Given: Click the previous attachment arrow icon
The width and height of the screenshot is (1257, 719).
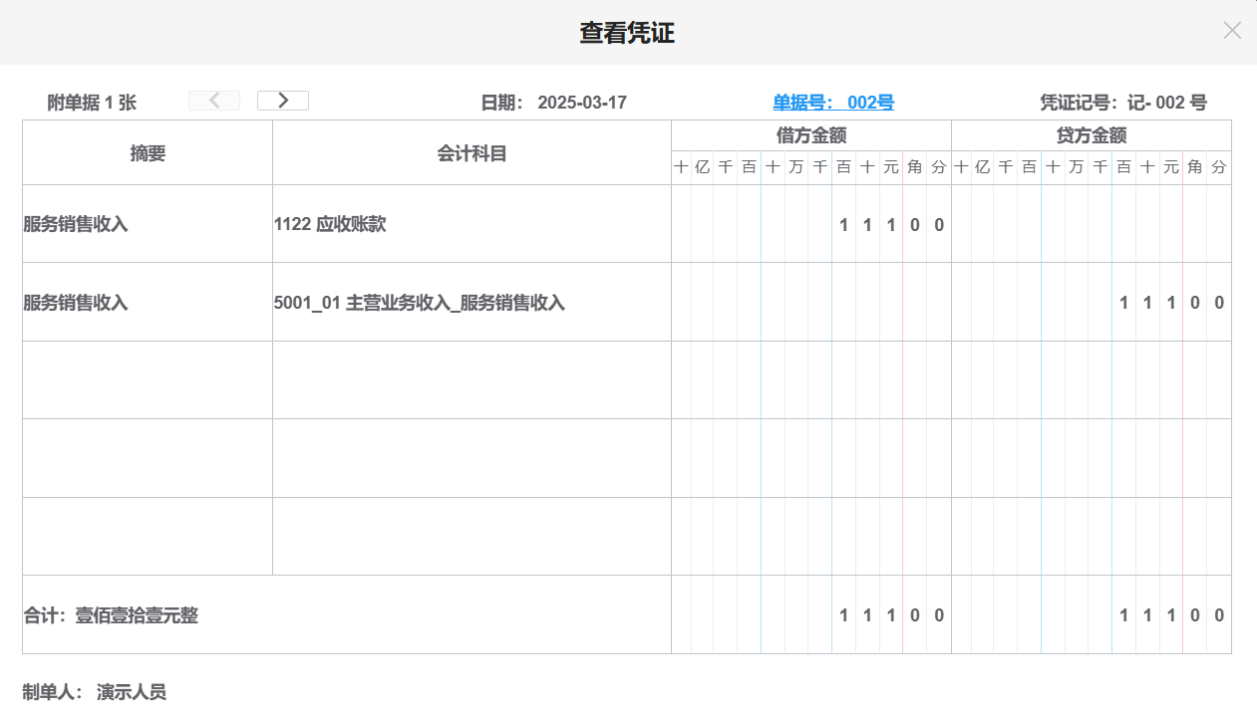Looking at the screenshot, I should [213, 100].
